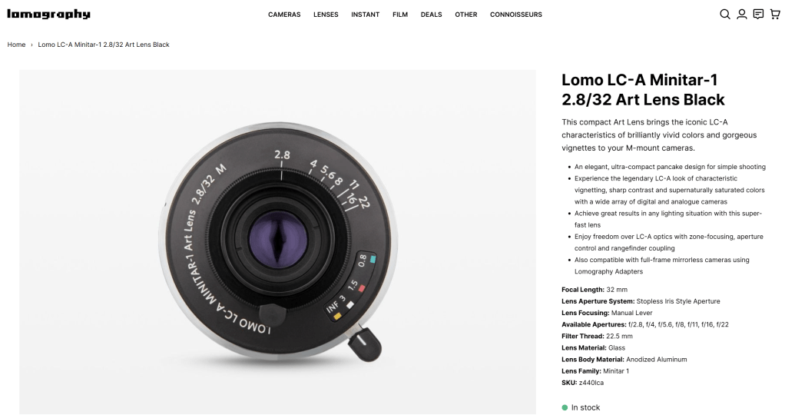Screen dimensions: 785x415
Task: Open the Instant menu
Action: pos(365,15)
